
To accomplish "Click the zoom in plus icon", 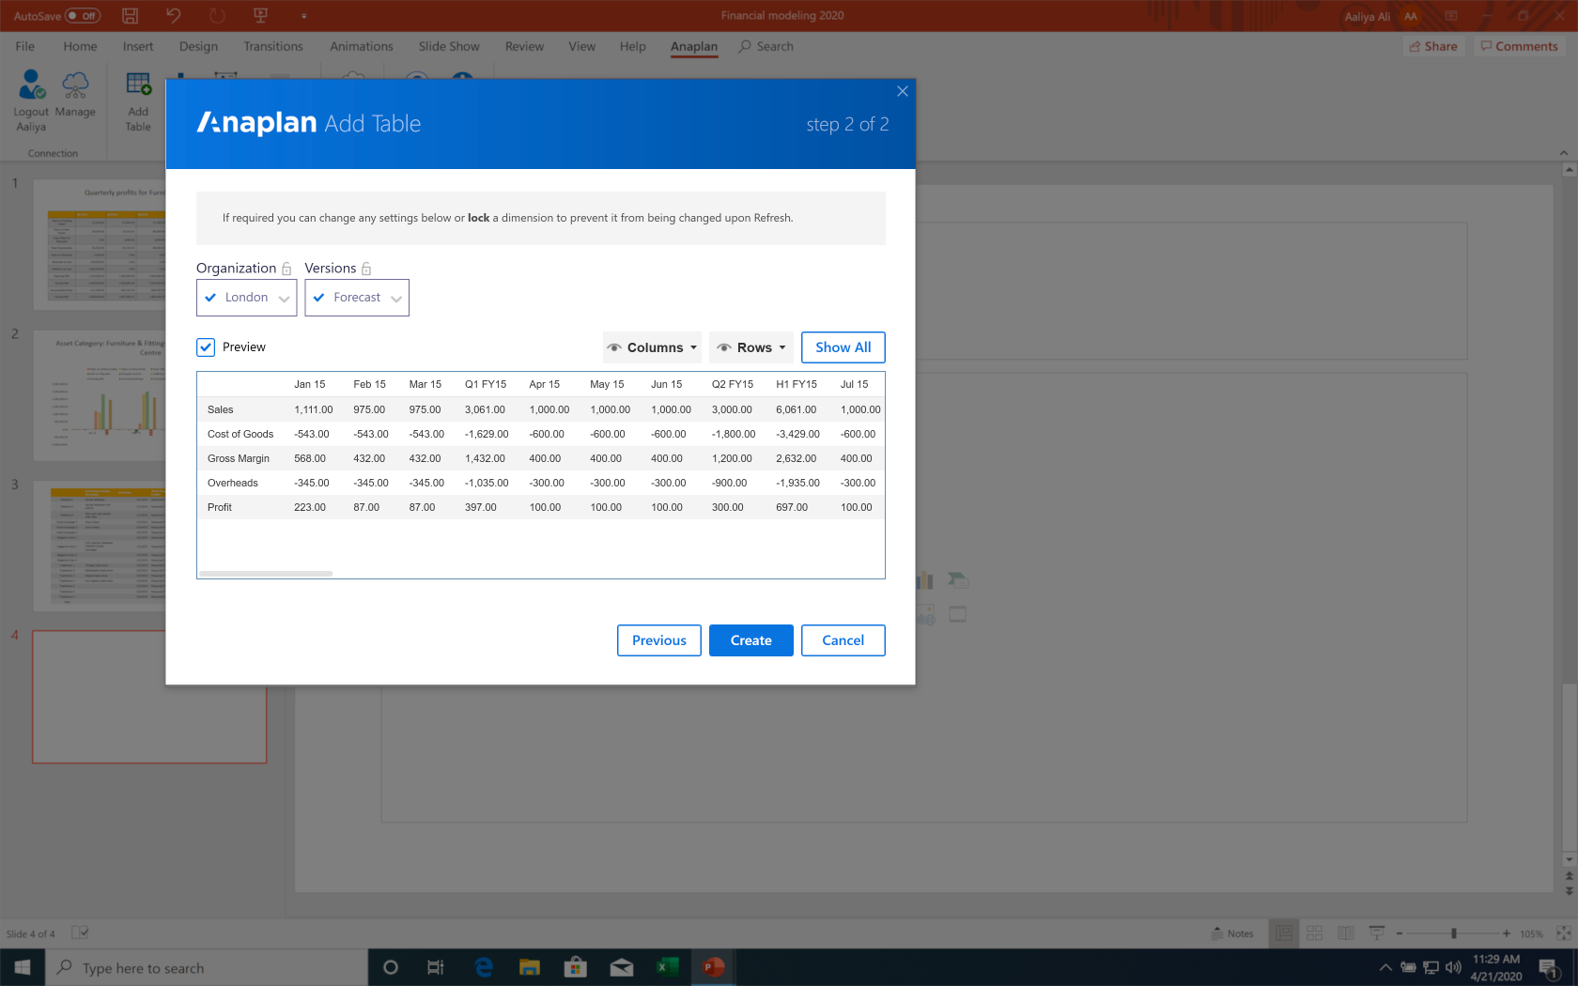I will click(x=1507, y=933).
